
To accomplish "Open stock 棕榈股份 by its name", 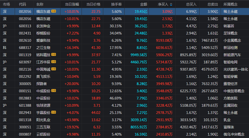I will point(43,33).
